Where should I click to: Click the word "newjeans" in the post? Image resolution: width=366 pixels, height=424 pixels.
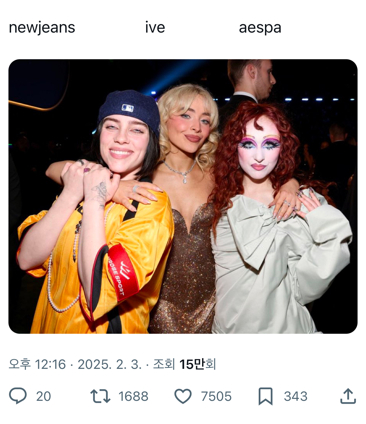coord(42,28)
